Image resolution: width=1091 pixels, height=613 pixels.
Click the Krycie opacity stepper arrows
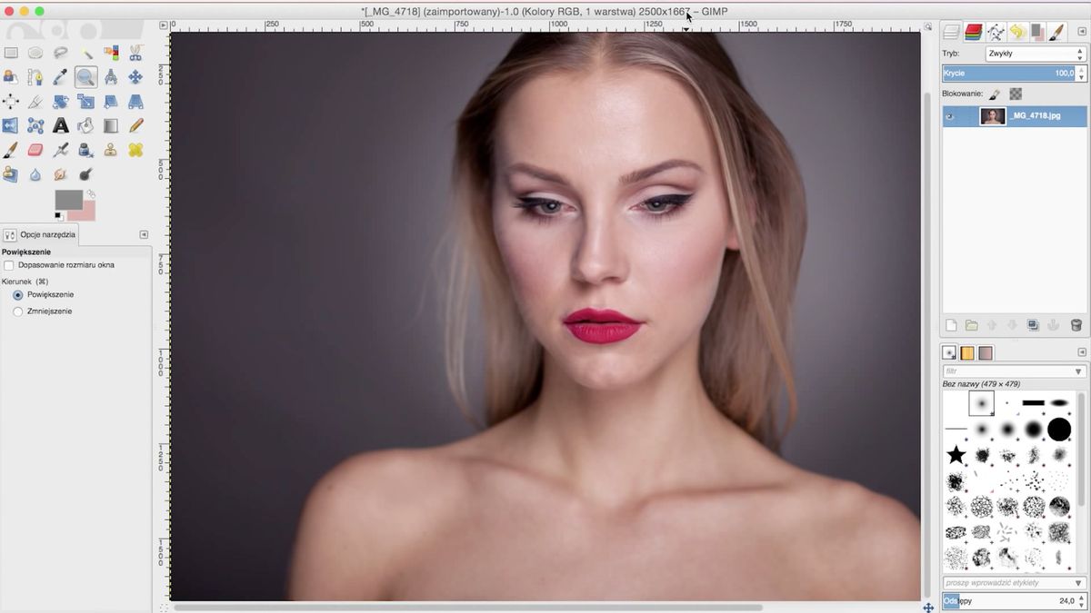click(x=1082, y=73)
